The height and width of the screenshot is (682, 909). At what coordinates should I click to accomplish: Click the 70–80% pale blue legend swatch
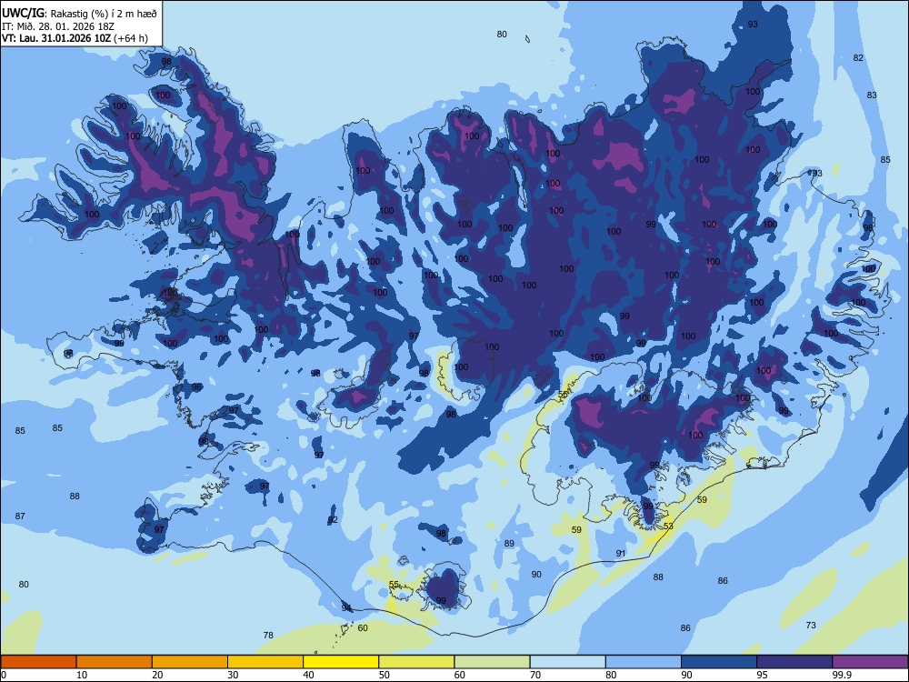(x=567, y=662)
